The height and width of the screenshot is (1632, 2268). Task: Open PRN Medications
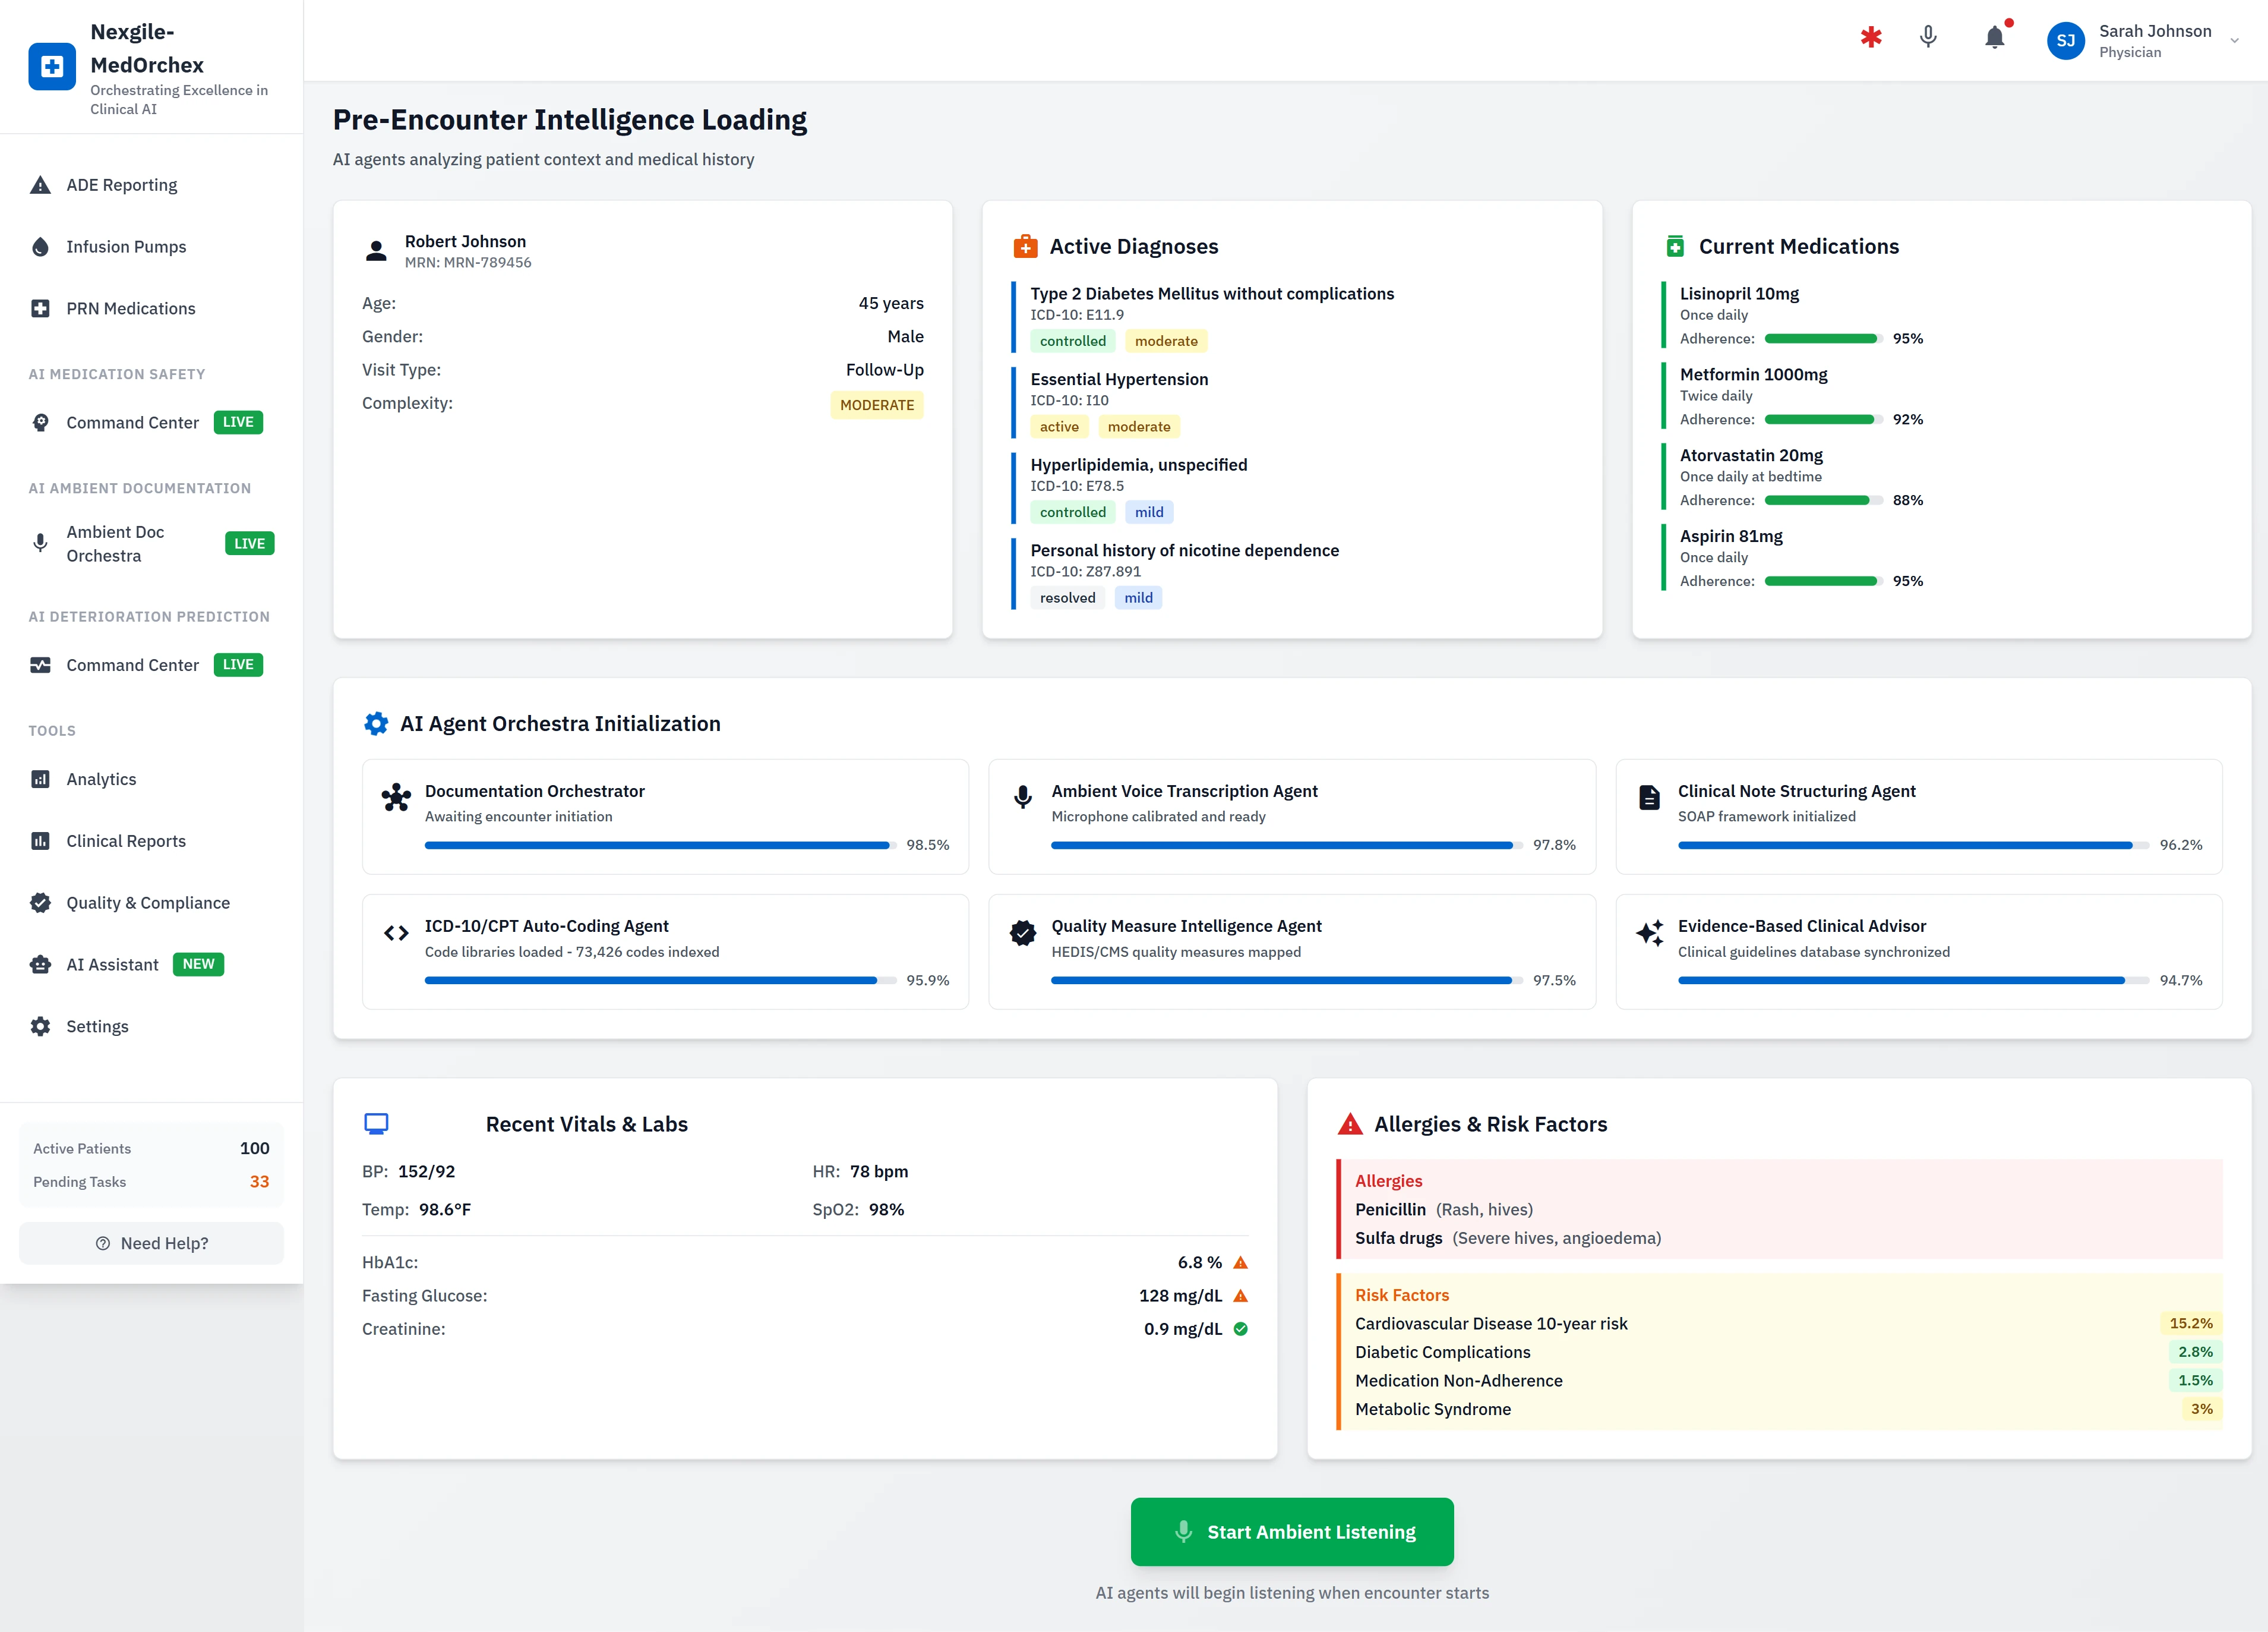(130, 308)
